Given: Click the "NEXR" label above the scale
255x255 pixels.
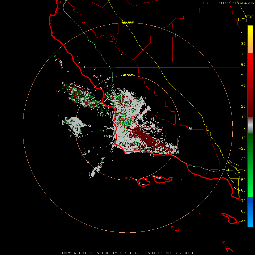Looking at the screenshot, I should click(249, 17).
